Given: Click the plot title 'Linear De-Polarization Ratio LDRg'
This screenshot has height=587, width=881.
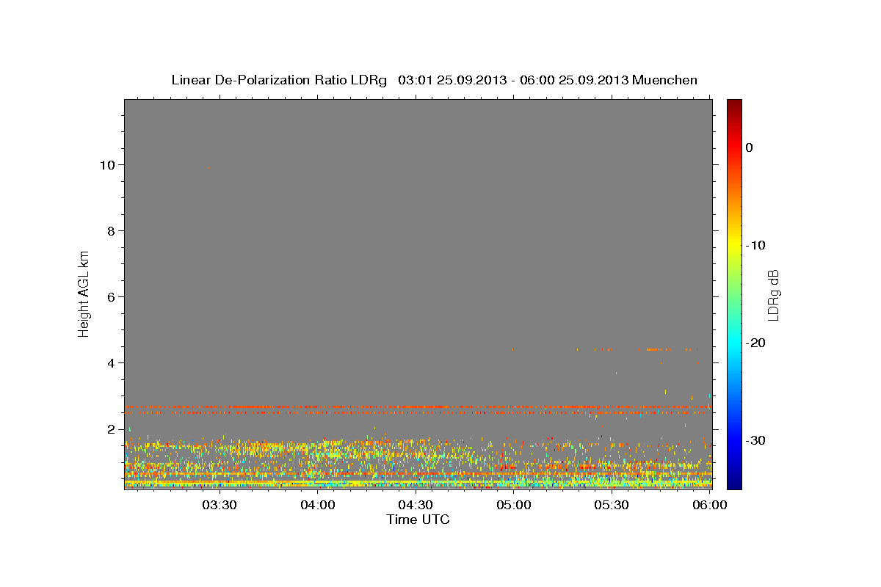Looking at the screenshot, I should click(279, 80).
